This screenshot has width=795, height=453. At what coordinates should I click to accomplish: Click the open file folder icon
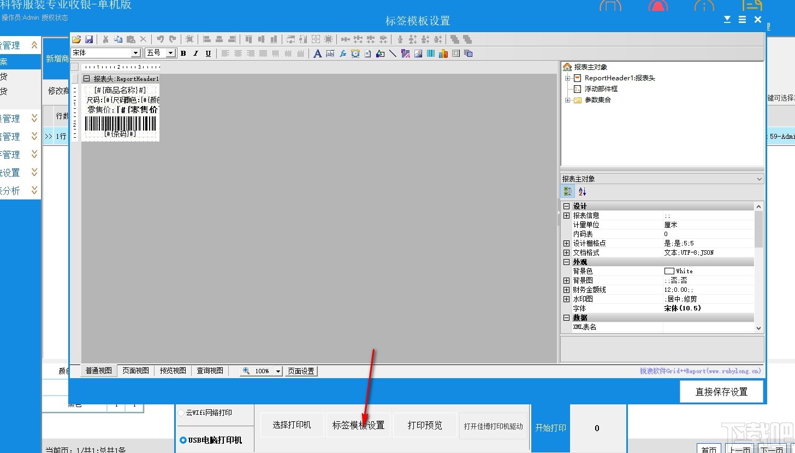point(76,39)
